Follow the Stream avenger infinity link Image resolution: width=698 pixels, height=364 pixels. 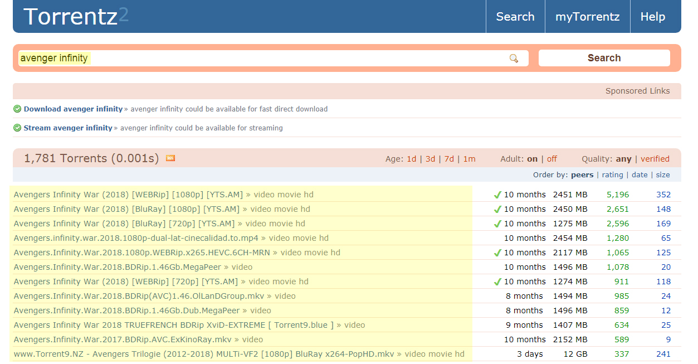pos(68,128)
